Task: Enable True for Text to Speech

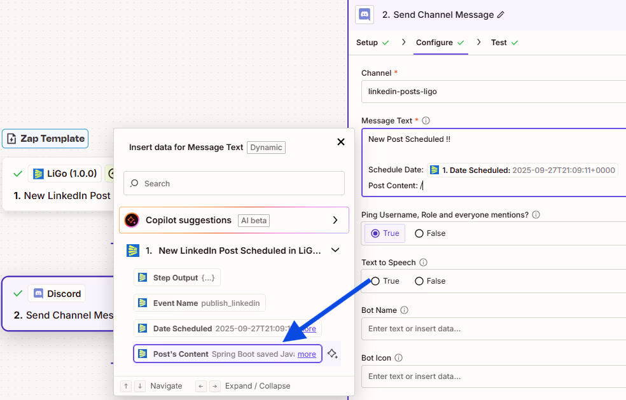Action: (x=375, y=280)
